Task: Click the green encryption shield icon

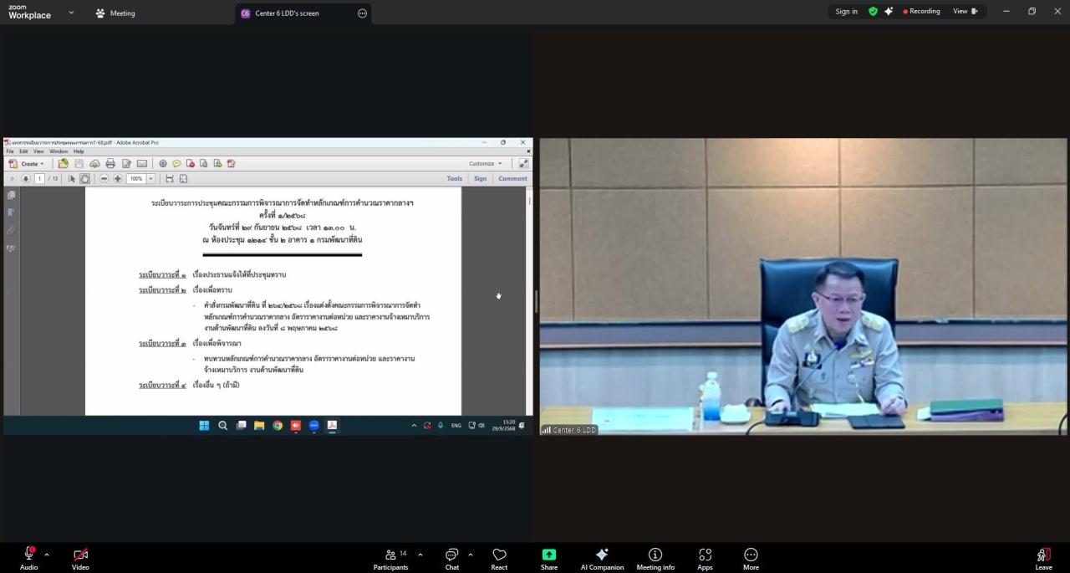Action: coord(874,12)
